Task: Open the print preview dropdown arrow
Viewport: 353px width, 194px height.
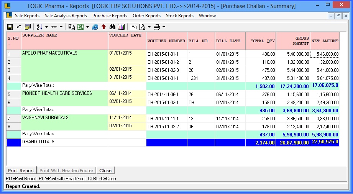Action: (149, 27)
